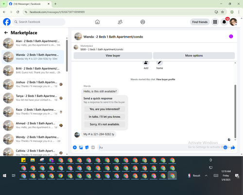The height and width of the screenshot is (195, 243).
Task: Open conversation information purple icon
Action: point(231,37)
